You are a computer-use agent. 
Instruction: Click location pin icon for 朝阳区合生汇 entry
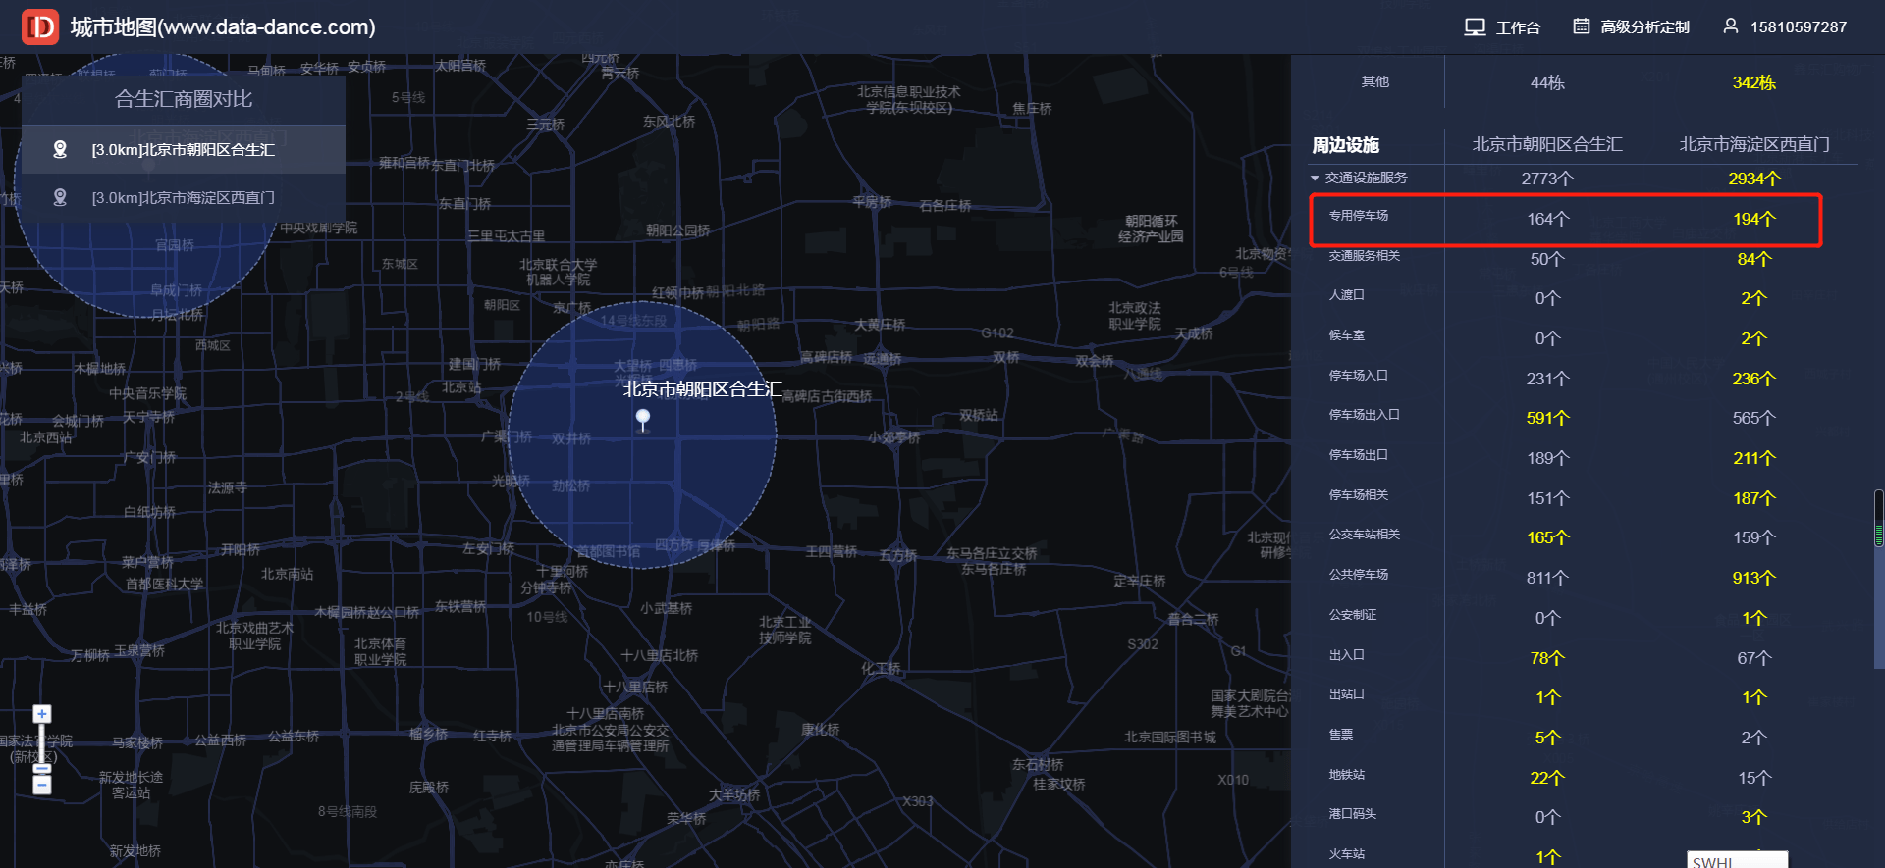(60, 149)
